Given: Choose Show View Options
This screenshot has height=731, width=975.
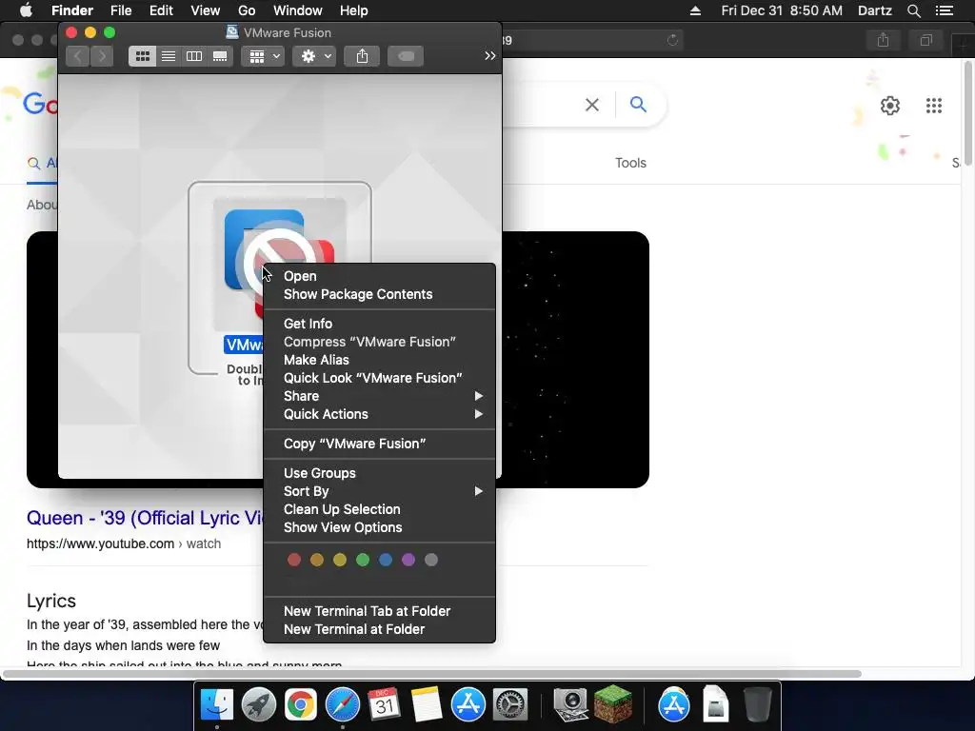Looking at the screenshot, I should point(379,526).
